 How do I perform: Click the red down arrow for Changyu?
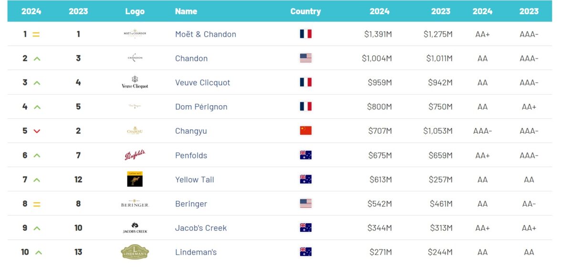[x=37, y=131]
